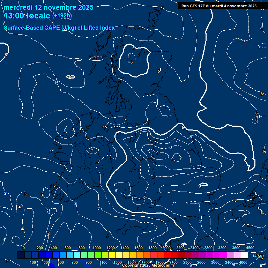The height and width of the screenshot is (268, 268).
Task: Click the '3600' legend scale label
Action: (x=236, y=248)
